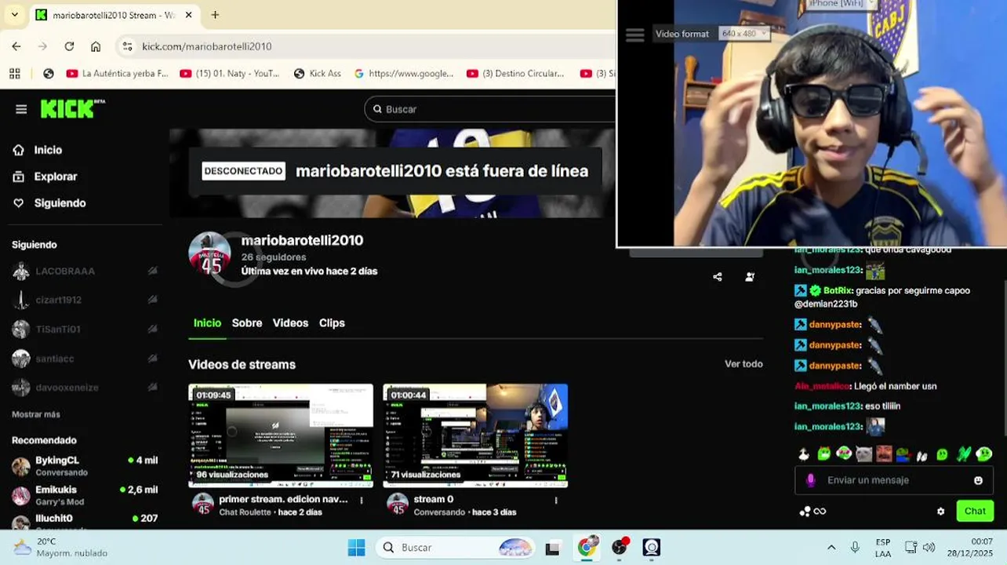Open a new browser tab
The height and width of the screenshot is (565, 1007).
click(x=215, y=15)
